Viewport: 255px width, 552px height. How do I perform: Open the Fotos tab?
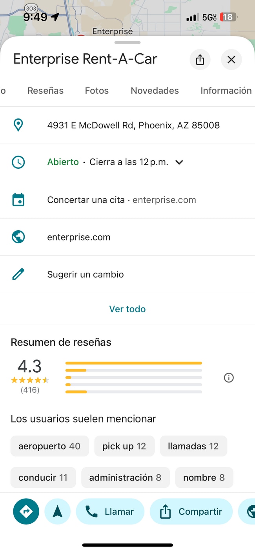97,91
